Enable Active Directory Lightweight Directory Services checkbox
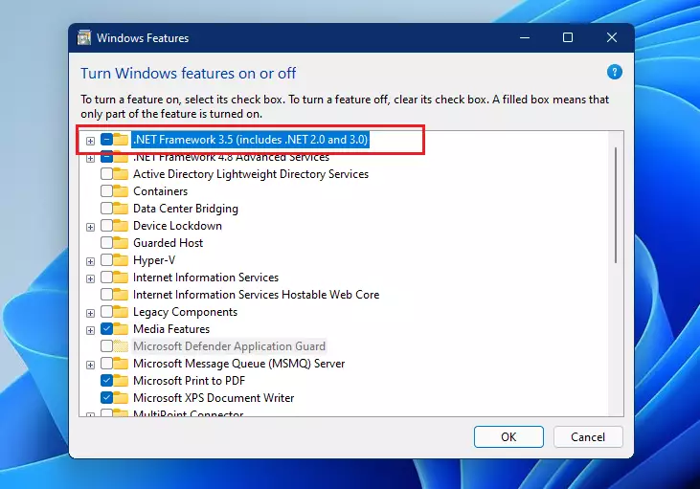 106,174
